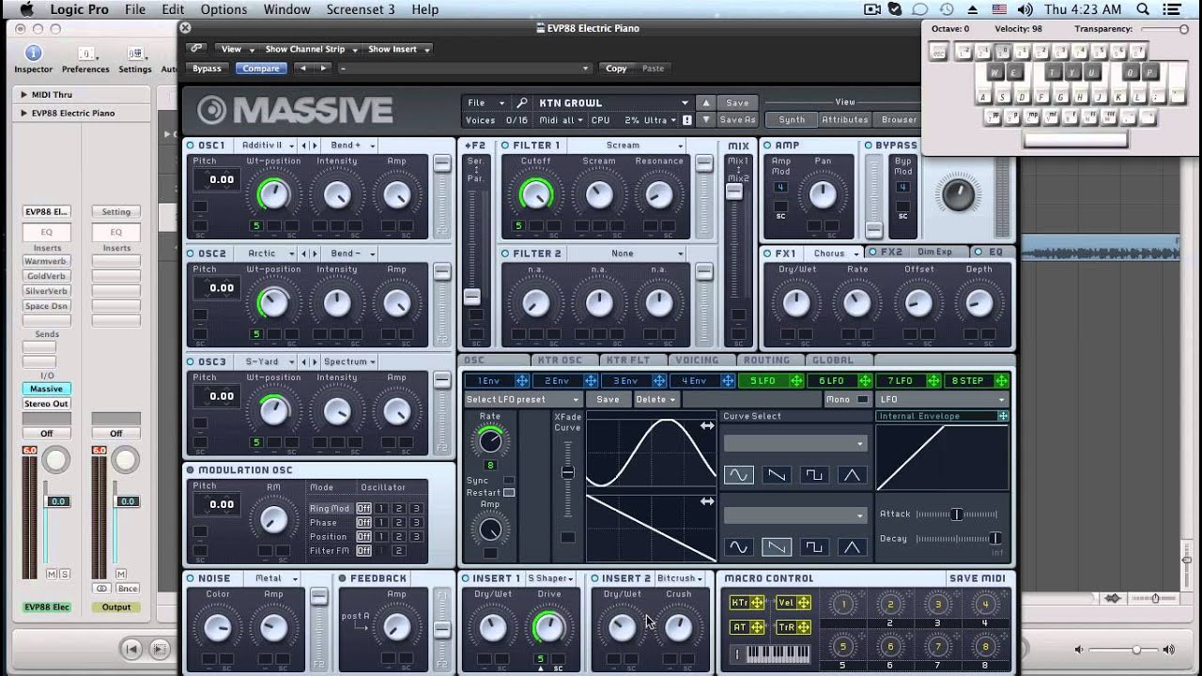The height and width of the screenshot is (676, 1202).
Task: Adjust the XFade Curve slider
Action: click(x=567, y=473)
